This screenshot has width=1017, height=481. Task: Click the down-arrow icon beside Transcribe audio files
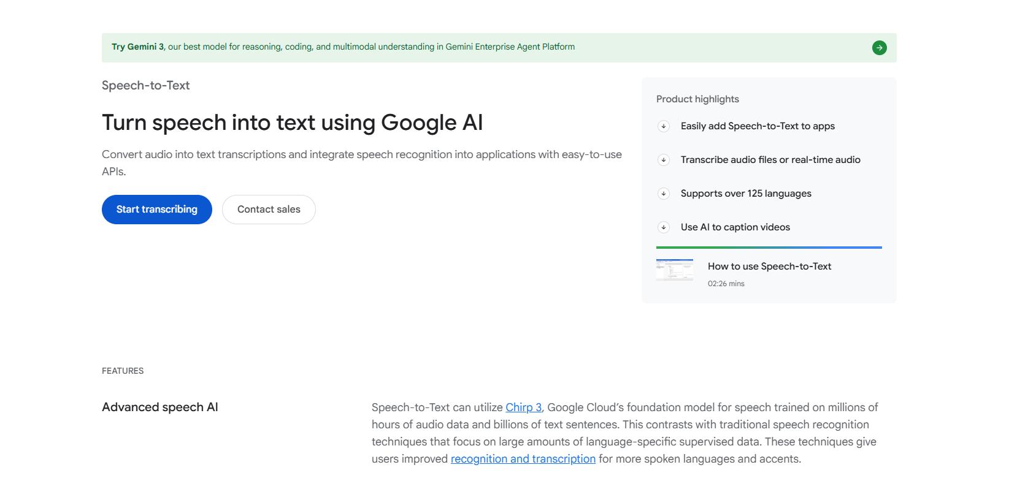[663, 160]
